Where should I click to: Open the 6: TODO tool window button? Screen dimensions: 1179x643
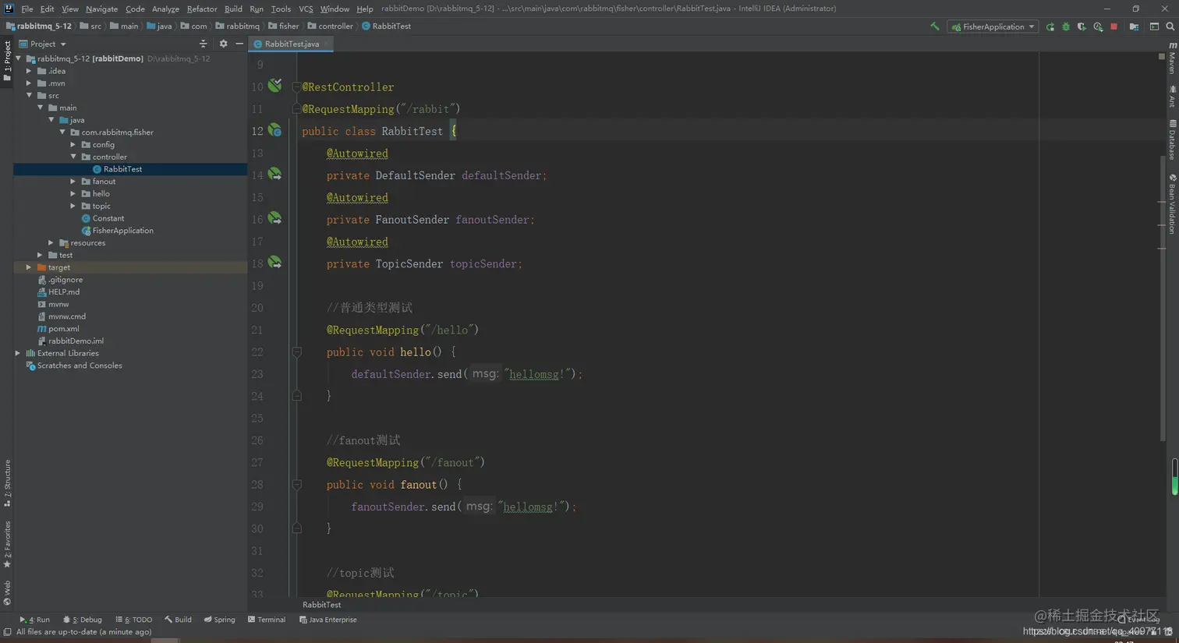click(133, 620)
